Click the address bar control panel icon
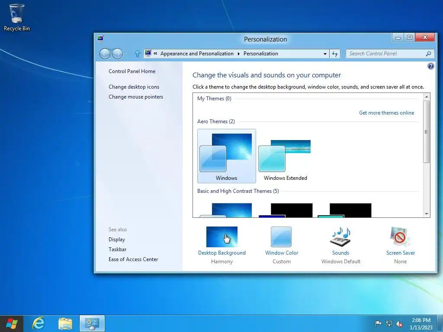Screen dimensions: 443x332 (148, 53)
